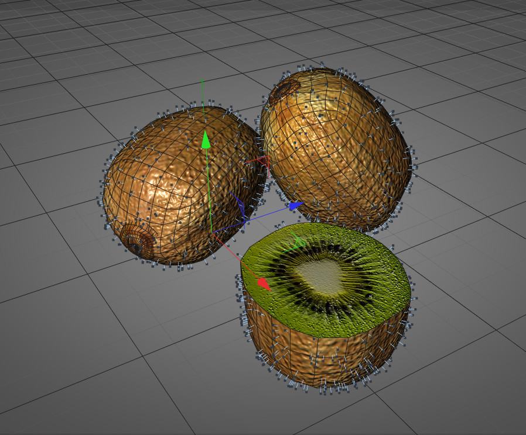Click the stem end of the left kiwi
Screen dimensions: 526x435
pyautogui.click(x=138, y=241)
